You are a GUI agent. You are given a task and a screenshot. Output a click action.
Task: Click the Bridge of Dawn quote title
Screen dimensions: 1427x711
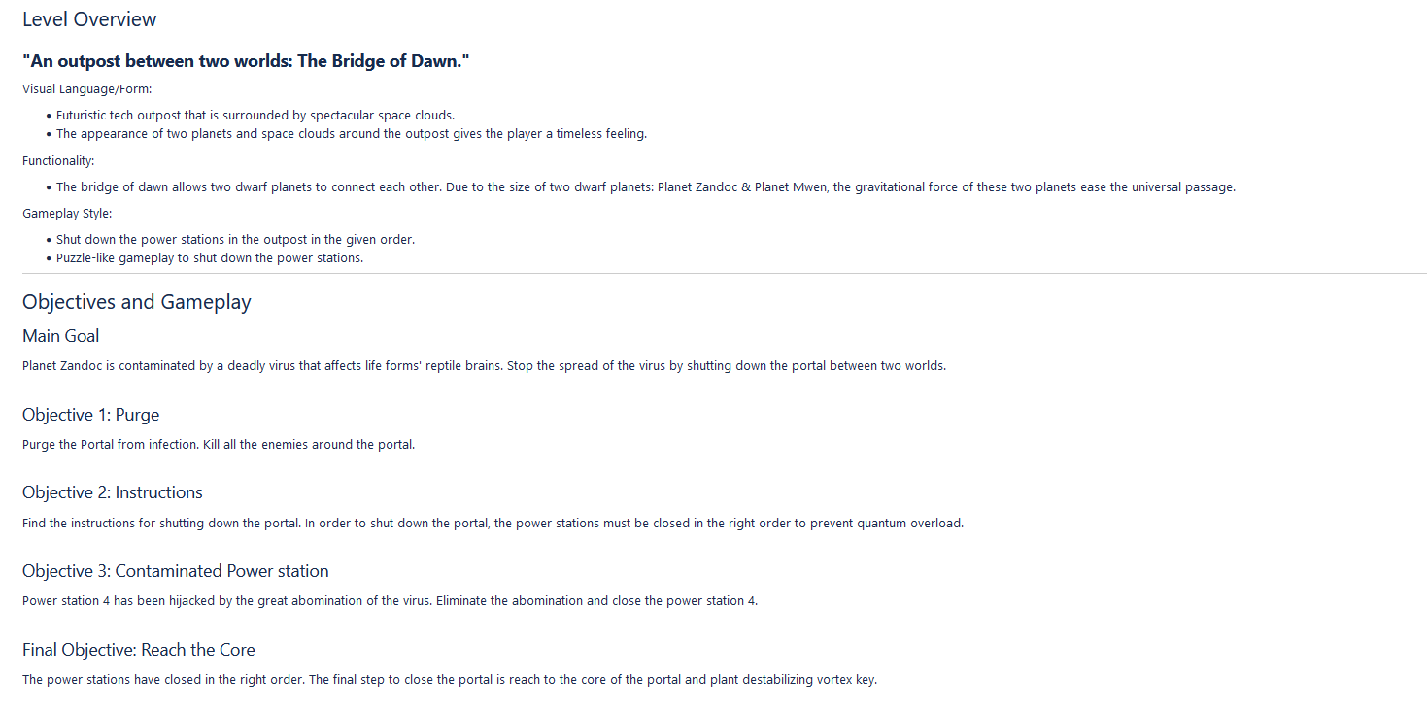click(246, 61)
